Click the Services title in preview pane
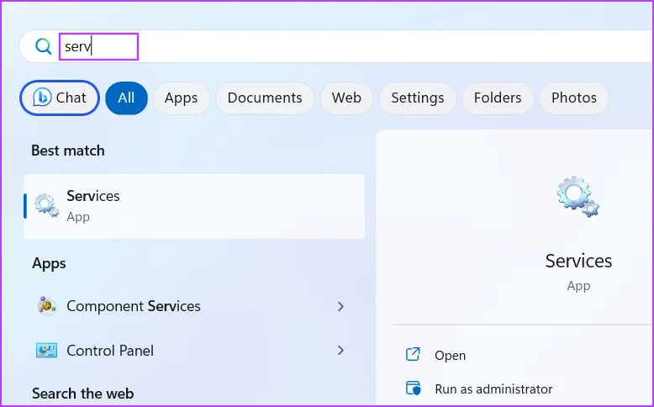This screenshot has height=407, width=654. click(x=578, y=261)
